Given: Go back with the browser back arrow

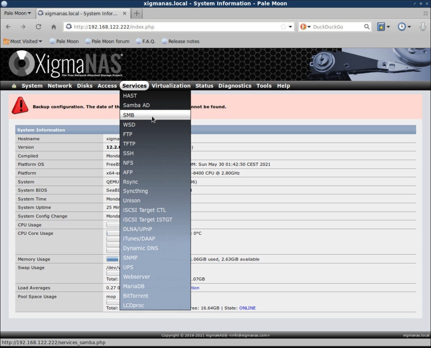Looking at the screenshot, I should pyautogui.click(x=8, y=27).
